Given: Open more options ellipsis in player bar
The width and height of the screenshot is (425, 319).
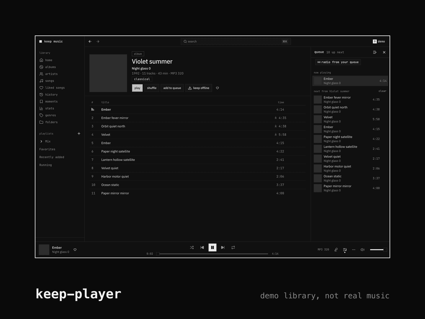Looking at the screenshot, I should [x=354, y=250].
